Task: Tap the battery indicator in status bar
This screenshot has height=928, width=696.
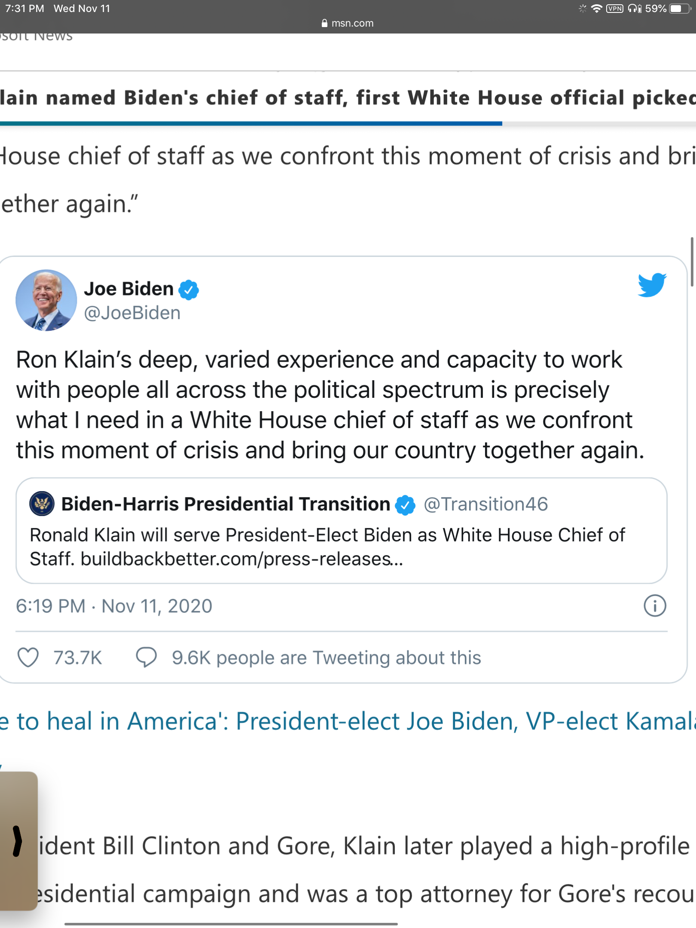Action: click(x=679, y=9)
